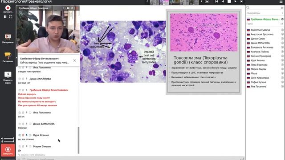
Task: Click Показать экран to share screen
Action: click(x=8, y=78)
